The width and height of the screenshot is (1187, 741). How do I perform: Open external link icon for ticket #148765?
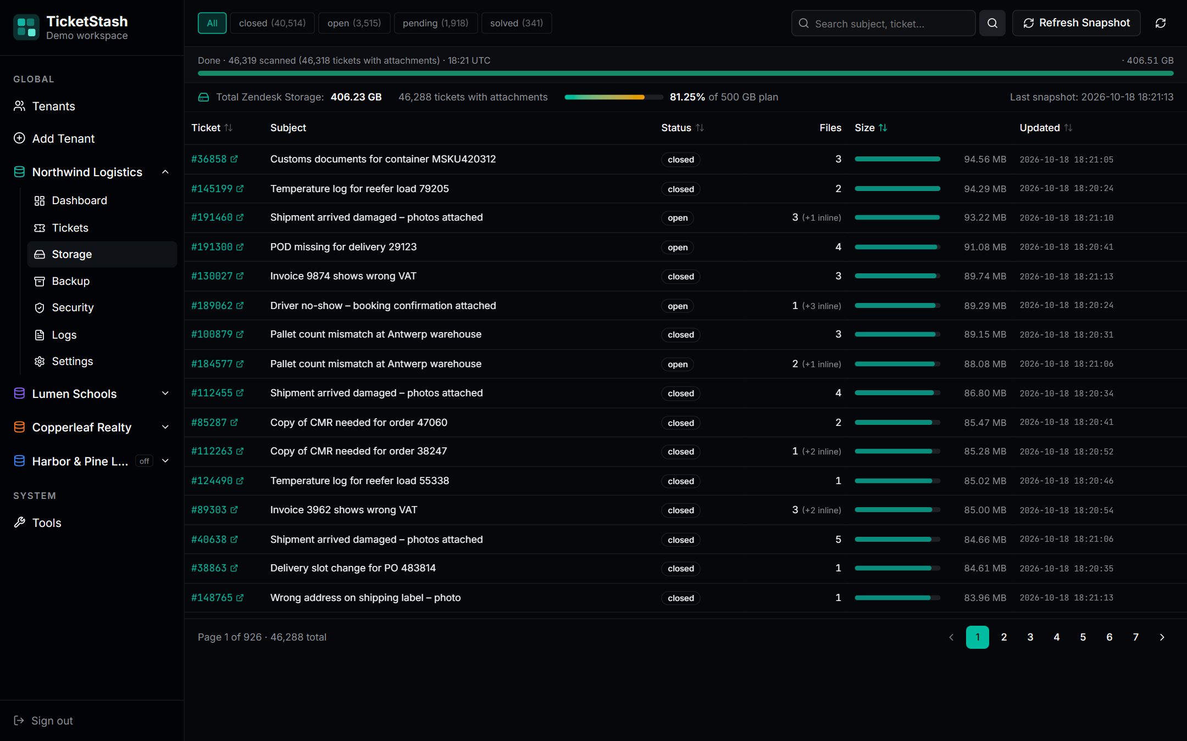(x=240, y=598)
